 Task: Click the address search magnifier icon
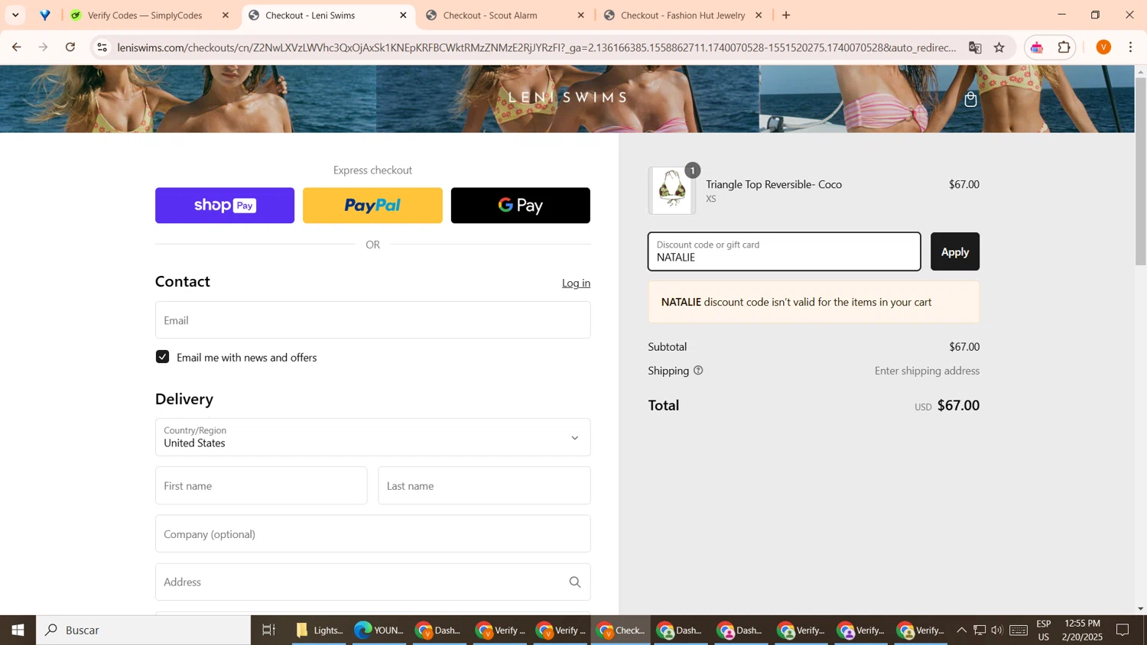click(575, 582)
